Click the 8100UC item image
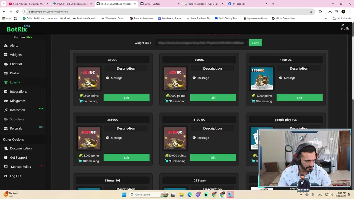The width and height of the screenshot is (354, 199). coord(175,138)
